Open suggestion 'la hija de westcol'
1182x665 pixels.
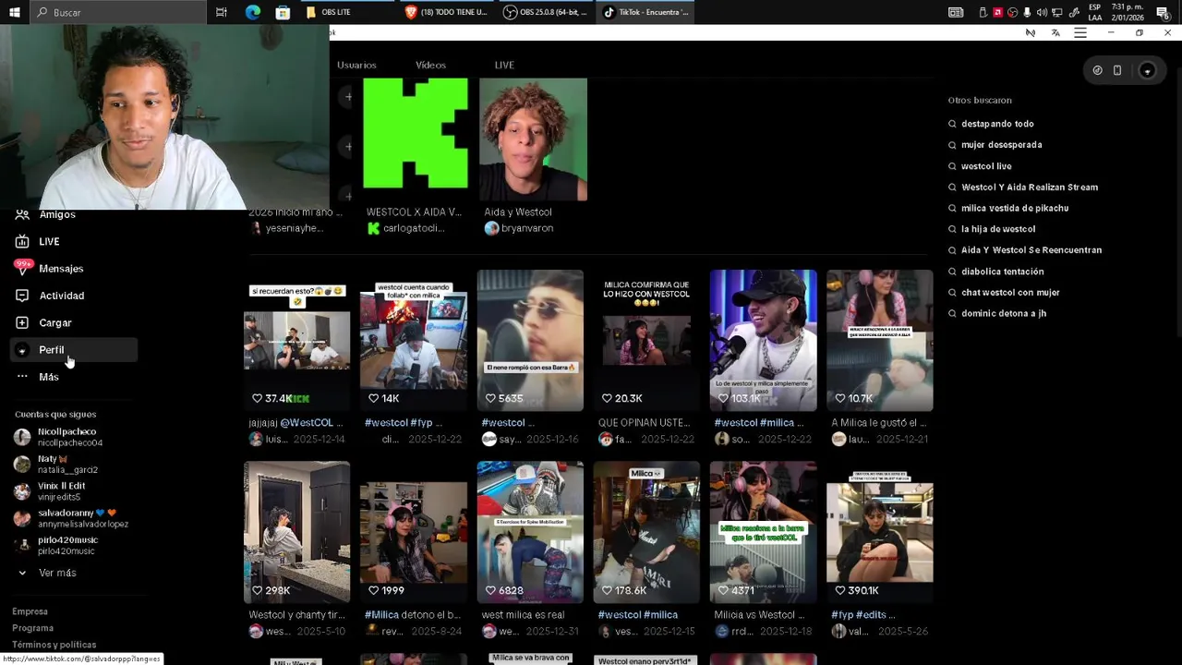(998, 229)
